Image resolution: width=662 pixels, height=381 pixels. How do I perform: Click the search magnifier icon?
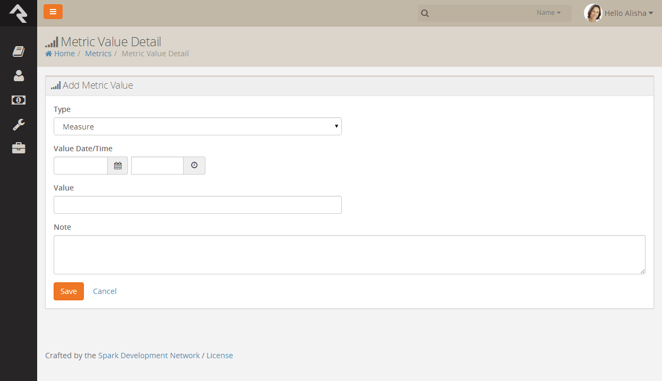coord(425,13)
